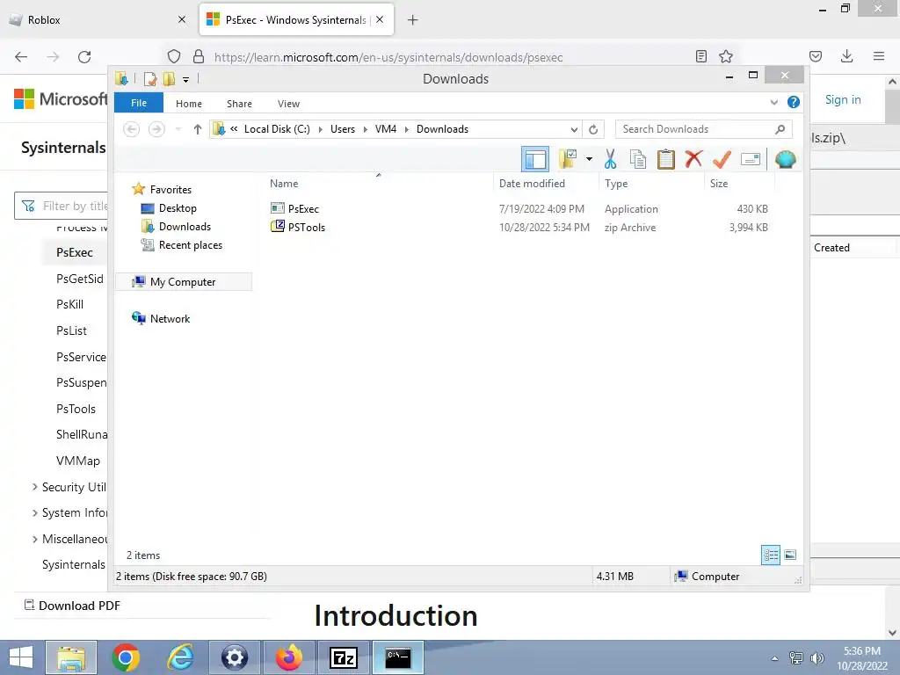Click the red X Delete icon
900x675 pixels.
point(693,158)
